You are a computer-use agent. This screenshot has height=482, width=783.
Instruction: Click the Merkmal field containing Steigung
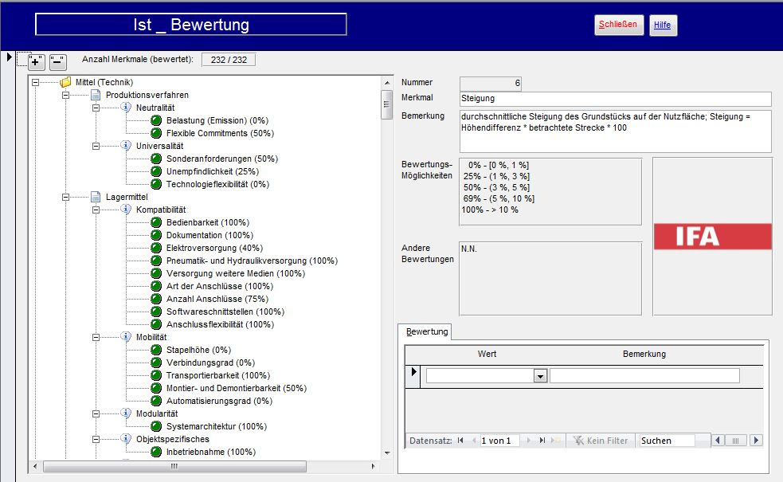click(x=615, y=99)
